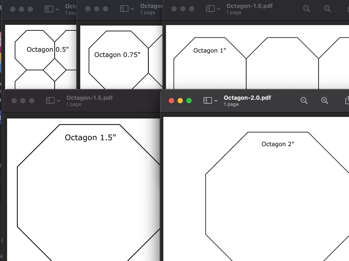
Task: Click the large octagon shape in Octagon-2.0.pdf
Action: click(x=278, y=194)
